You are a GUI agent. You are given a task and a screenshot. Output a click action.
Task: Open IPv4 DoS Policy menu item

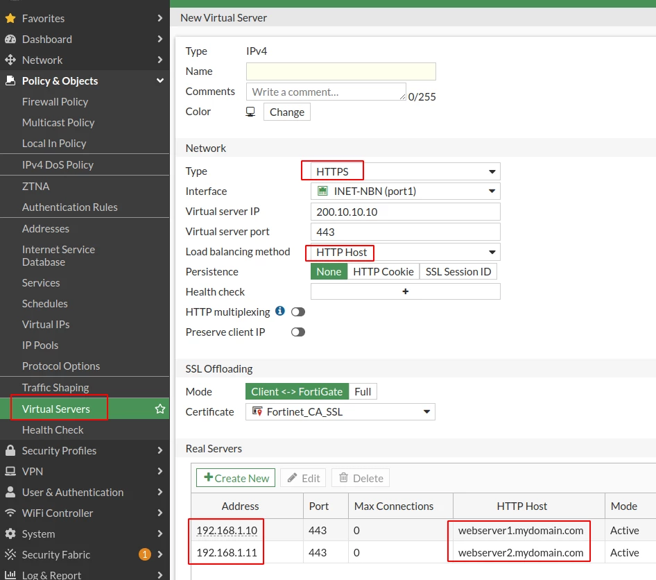(58, 165)
